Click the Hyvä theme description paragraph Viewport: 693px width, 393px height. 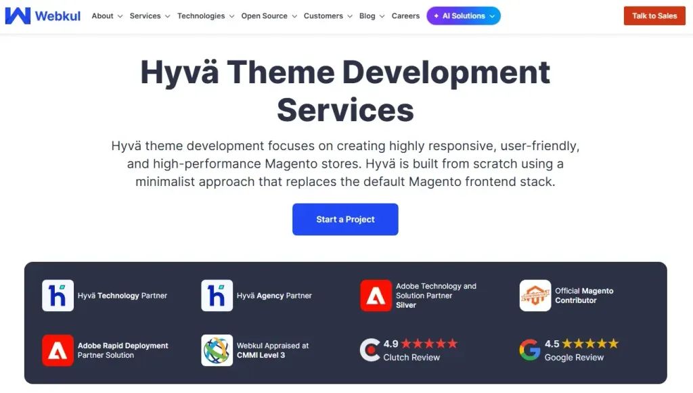click(x=345, y=164)
